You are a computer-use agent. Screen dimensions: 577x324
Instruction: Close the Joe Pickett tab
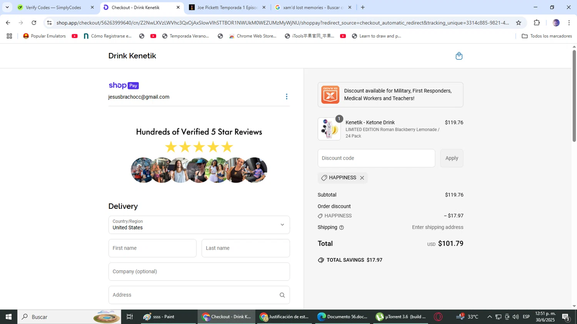click(264, 7)
